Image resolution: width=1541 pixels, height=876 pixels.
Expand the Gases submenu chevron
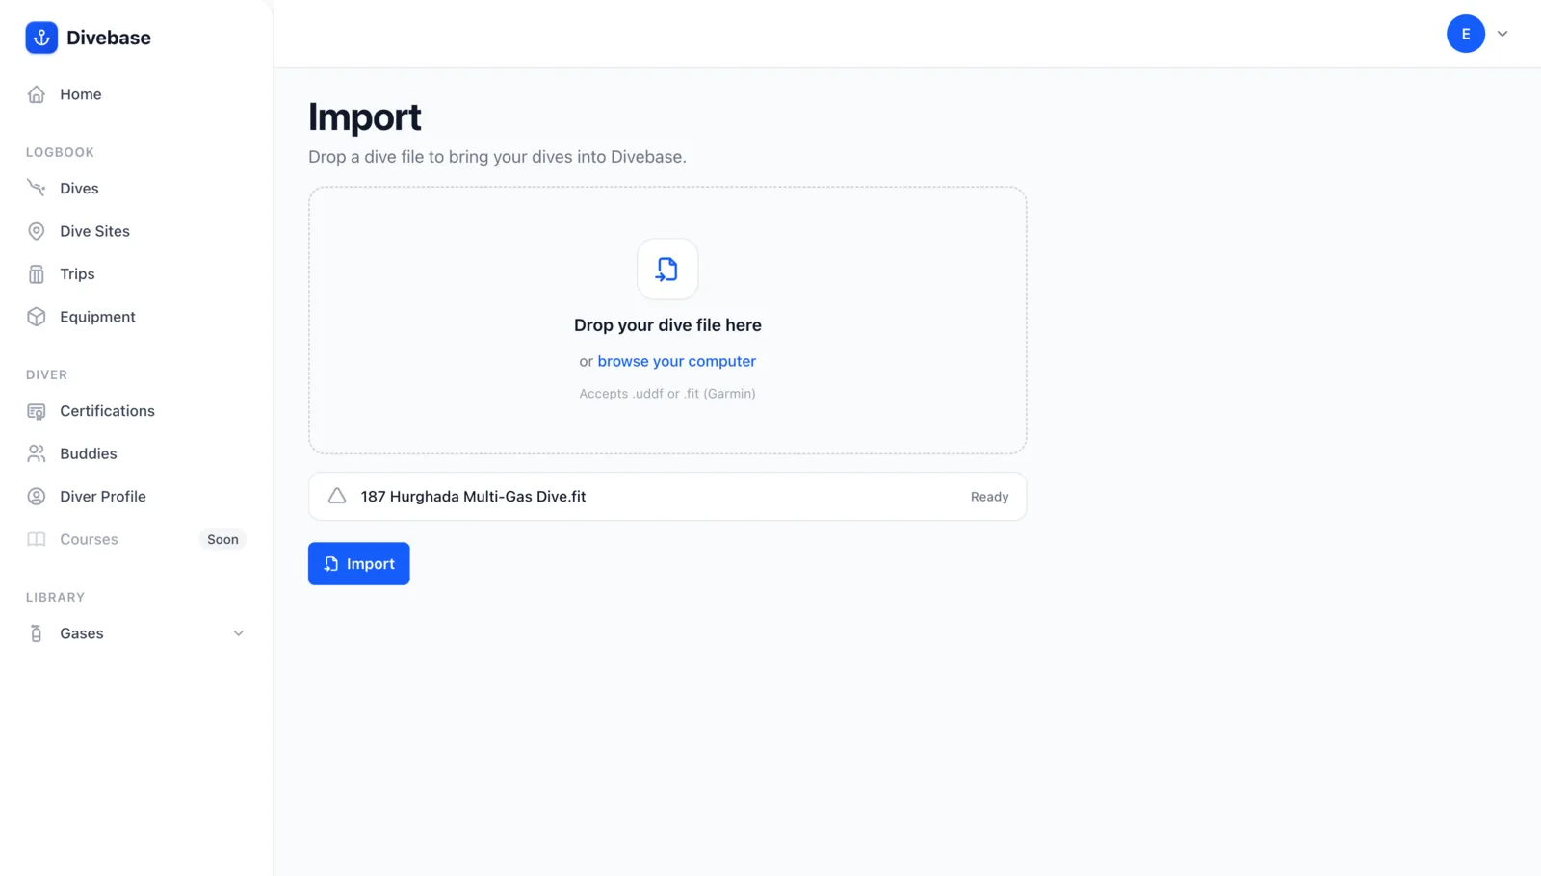[x=239, y=633]
